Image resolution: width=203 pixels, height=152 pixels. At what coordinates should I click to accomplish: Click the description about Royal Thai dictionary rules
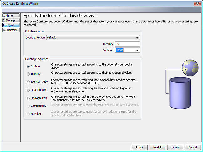[x=93, y=98]
